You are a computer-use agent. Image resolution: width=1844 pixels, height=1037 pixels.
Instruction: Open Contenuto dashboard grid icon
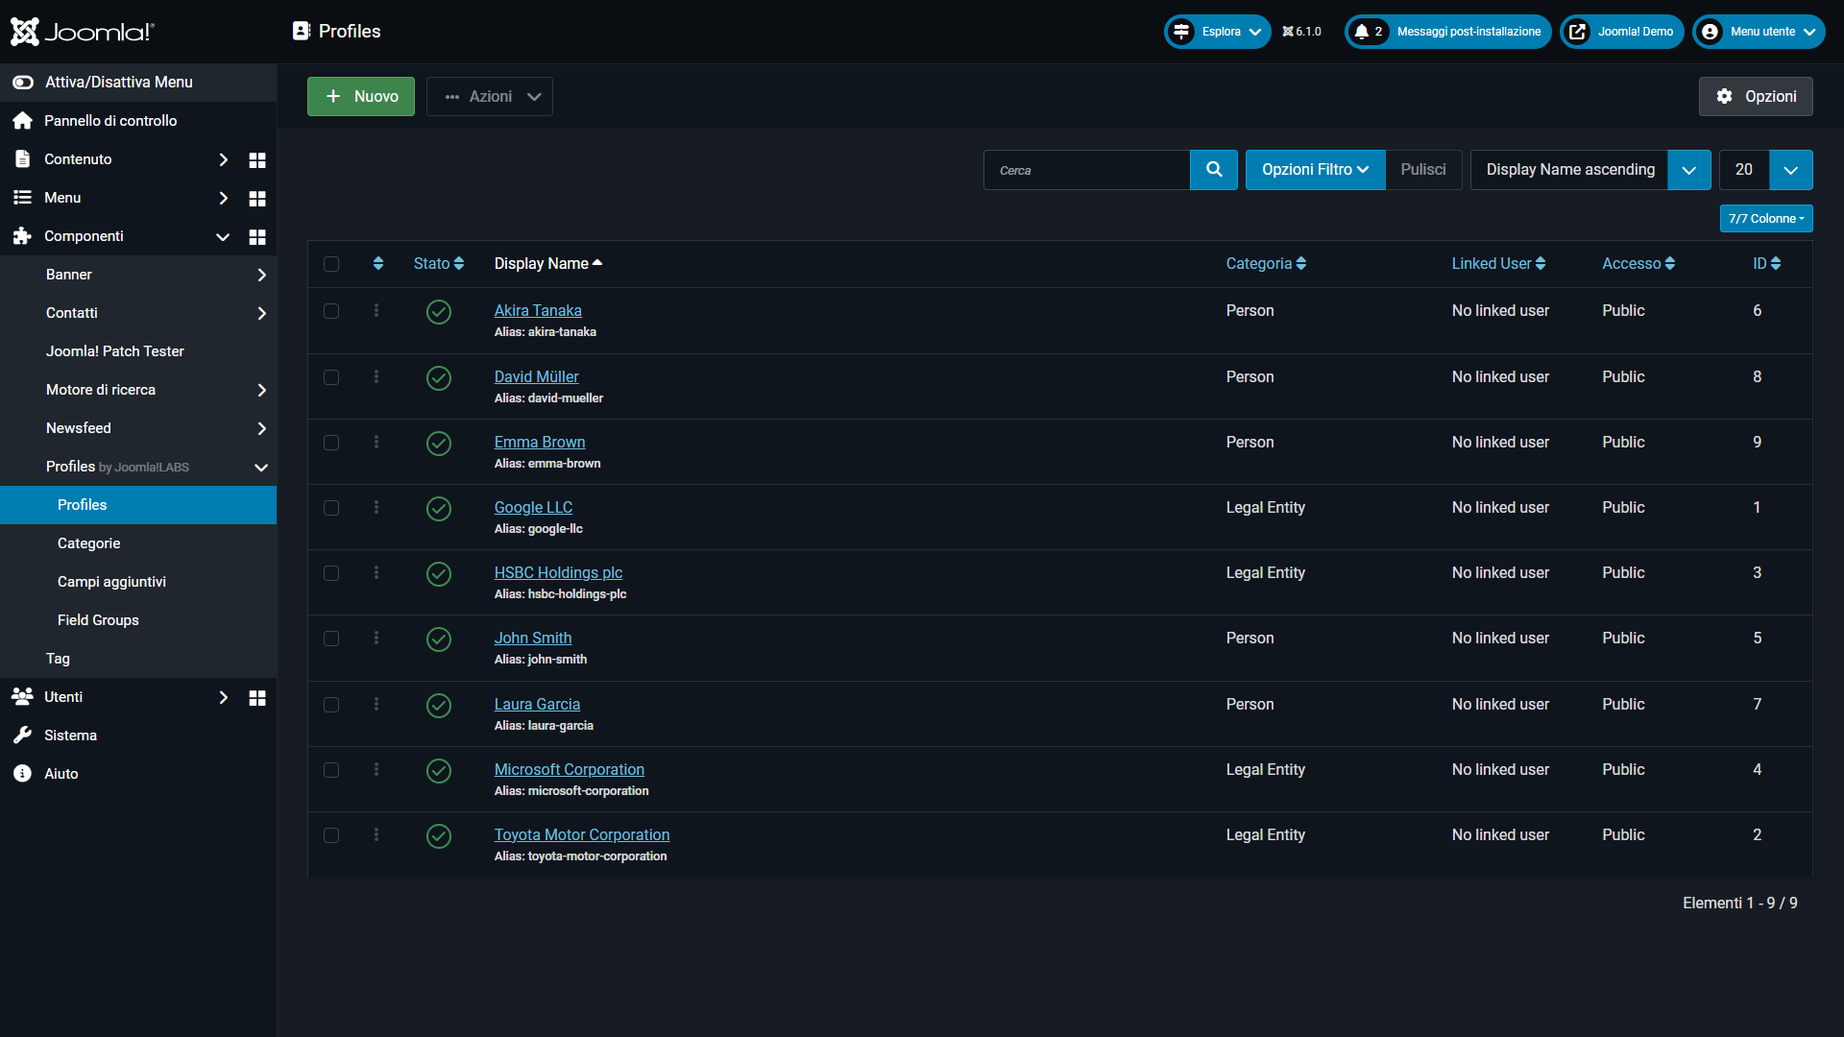click(x=257, y=159)
